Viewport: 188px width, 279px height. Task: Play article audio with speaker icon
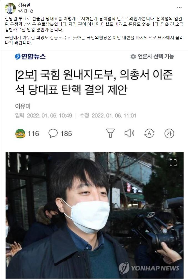tap(129, 133)
